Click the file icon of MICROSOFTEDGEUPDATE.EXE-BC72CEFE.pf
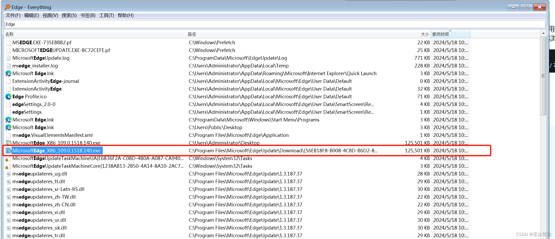Screen dimensions: 555x239 (8, 50)
